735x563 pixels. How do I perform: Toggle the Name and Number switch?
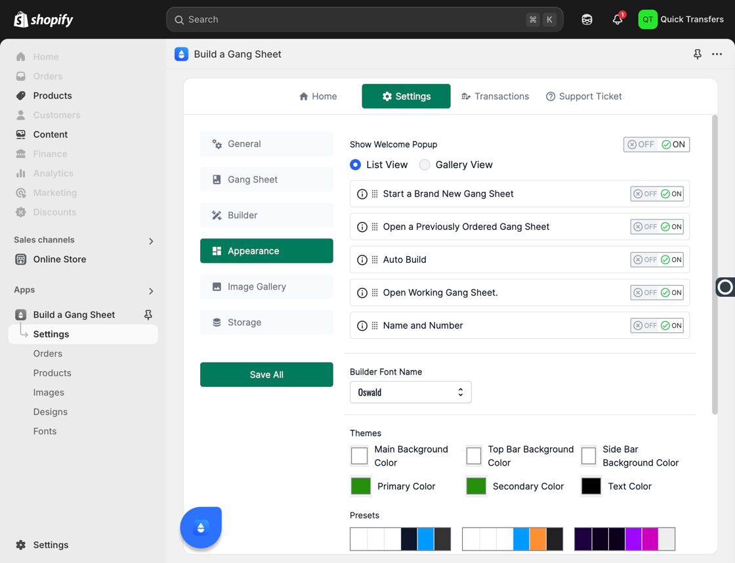click(657, 325)
